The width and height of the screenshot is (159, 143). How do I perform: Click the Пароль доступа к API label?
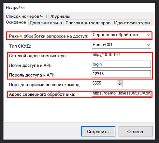(x=31, y=75)
